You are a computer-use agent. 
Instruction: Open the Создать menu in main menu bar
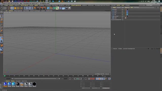[11, 5]
